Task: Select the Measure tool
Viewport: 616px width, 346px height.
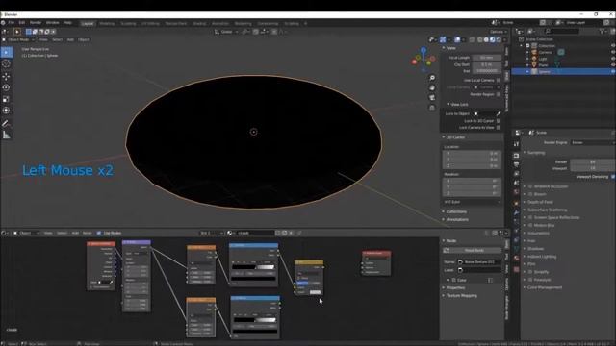Action: [x=7, y=135]
